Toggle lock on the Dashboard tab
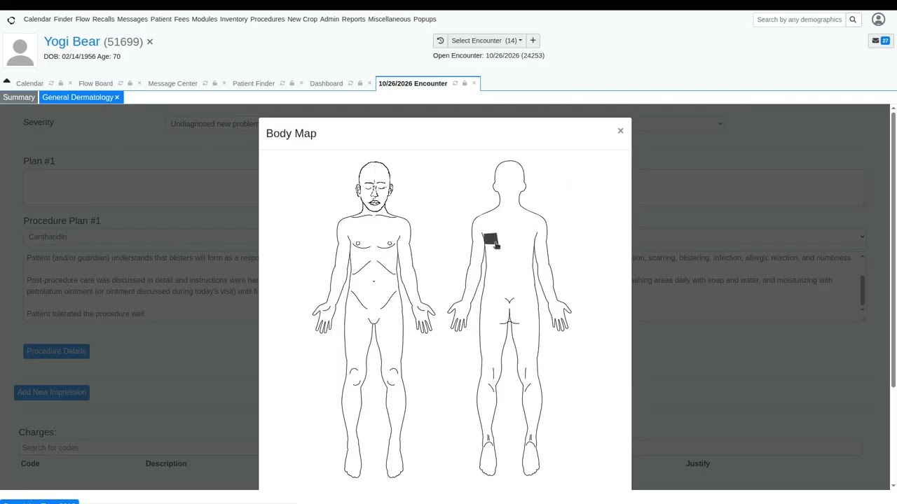Screen dimensions: 897x504 pyautogui.click(x=360, y=83)
